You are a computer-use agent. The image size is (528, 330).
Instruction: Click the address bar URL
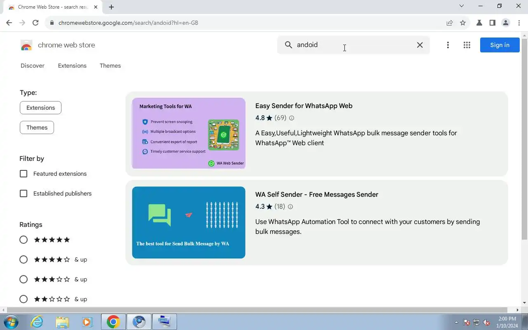(x=128, y=23)
